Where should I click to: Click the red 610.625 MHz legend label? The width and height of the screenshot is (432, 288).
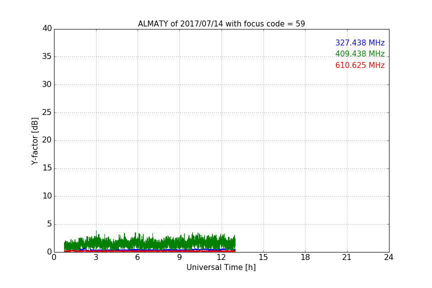[360, 65]
